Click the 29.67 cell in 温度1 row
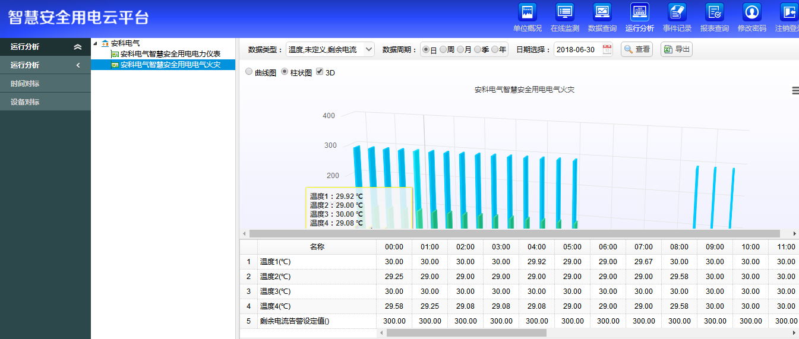Image resolution: width=799 pixels, height=339 pixels. tap(643, 262)
